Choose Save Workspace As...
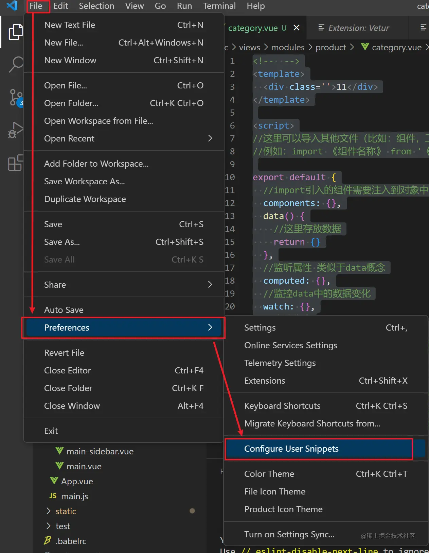429x553 pixels. 124,181
